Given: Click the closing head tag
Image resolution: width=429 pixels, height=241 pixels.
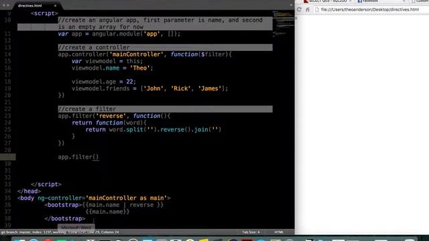Looking at the screenshot, I should (29, 191).
